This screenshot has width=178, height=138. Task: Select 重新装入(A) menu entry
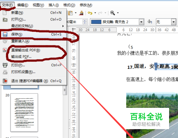click(33, 41)
